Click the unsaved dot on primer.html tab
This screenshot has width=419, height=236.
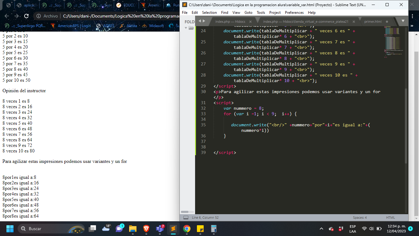[387, 22]
